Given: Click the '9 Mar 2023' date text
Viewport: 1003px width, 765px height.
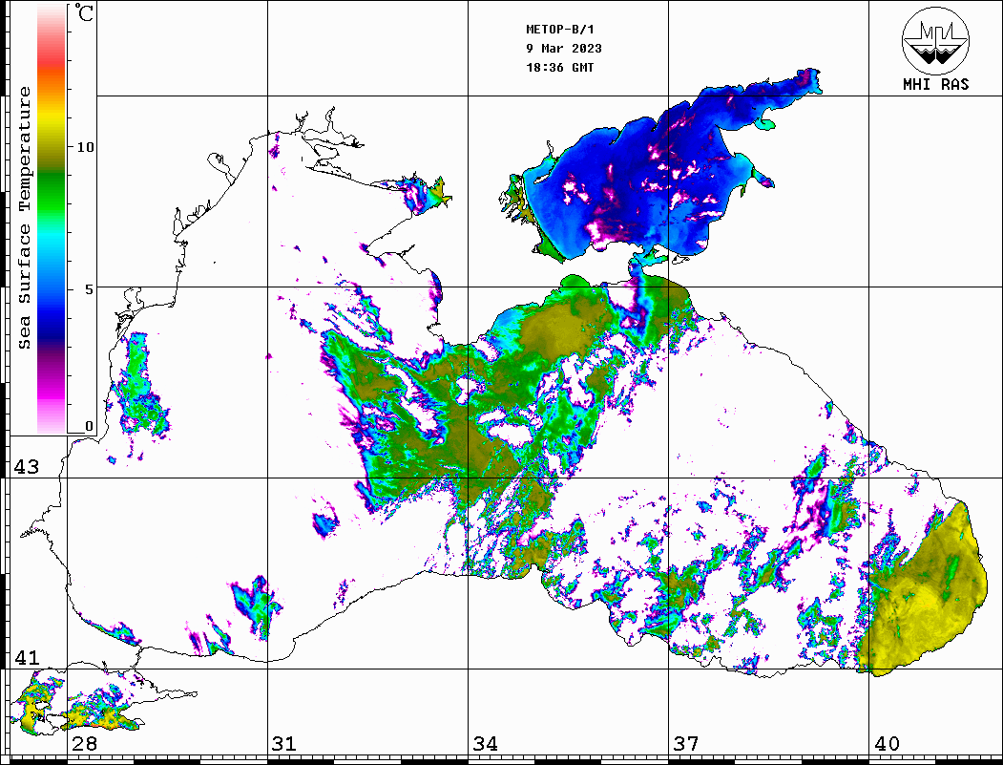Looking at the screenshot, I should click(x=564, y=49).
